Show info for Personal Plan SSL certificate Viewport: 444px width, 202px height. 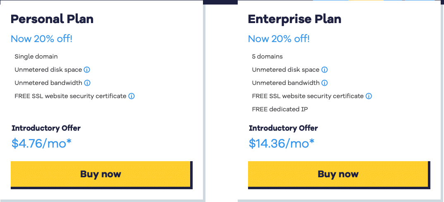point(131,96)
